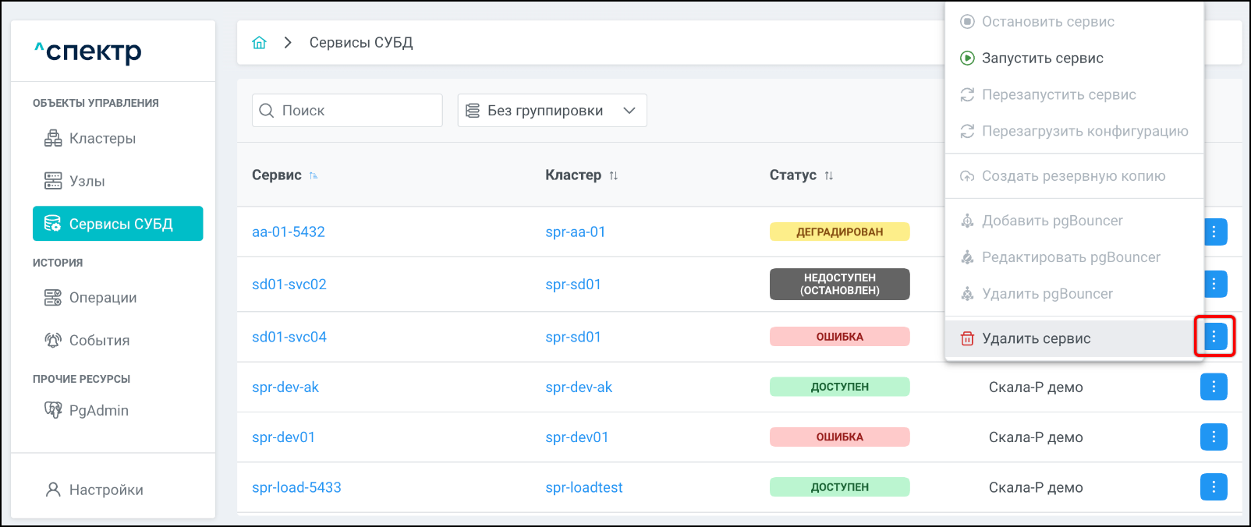The height and width of the screenshot is (527, 1251).
Task: Click three-dot button for spr-dev01 row
Action: click(x=1213, y=437)
